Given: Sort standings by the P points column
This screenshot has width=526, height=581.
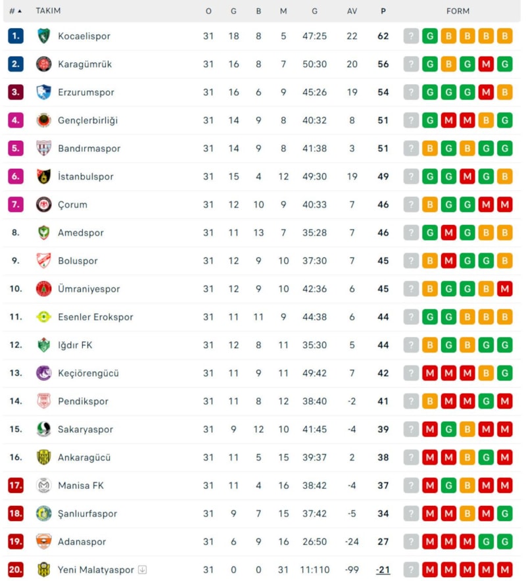Looking at the screenshot, I should coord(383,11).
